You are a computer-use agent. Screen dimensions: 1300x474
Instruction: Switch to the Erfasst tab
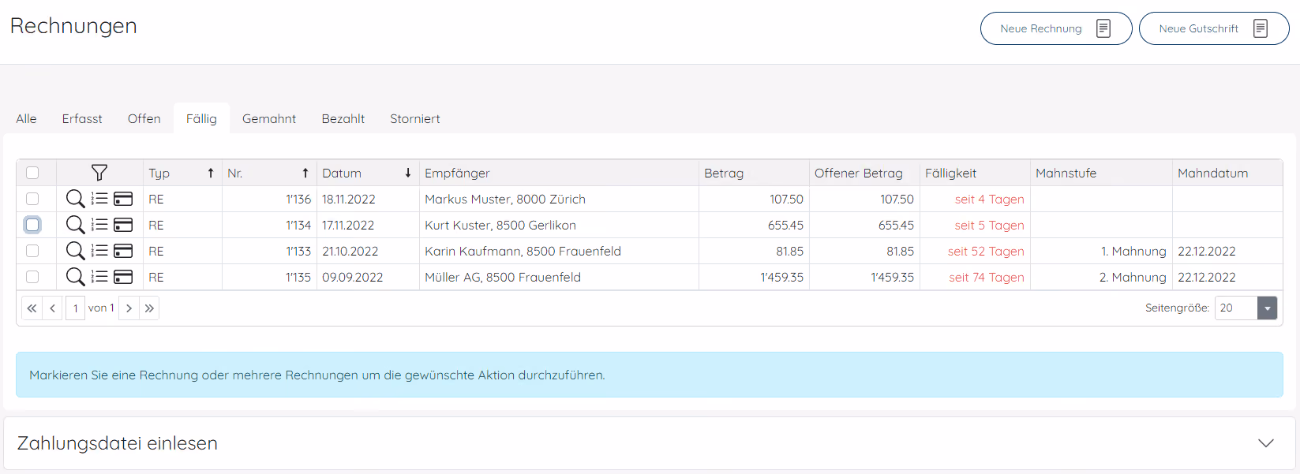coord(82,118)
